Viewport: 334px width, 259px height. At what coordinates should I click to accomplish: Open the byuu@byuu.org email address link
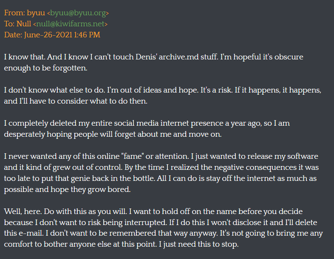click(78, 13)
